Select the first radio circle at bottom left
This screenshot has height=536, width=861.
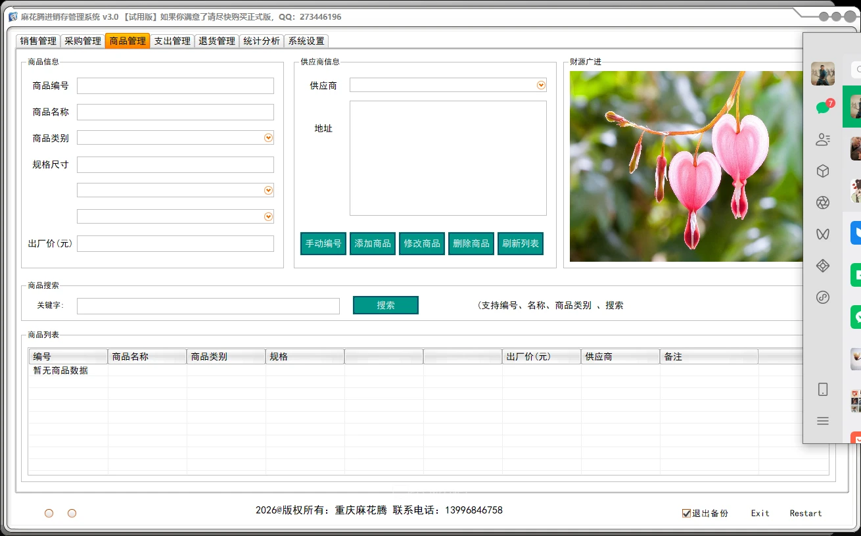pyautogui.click(x=49, y=513)
